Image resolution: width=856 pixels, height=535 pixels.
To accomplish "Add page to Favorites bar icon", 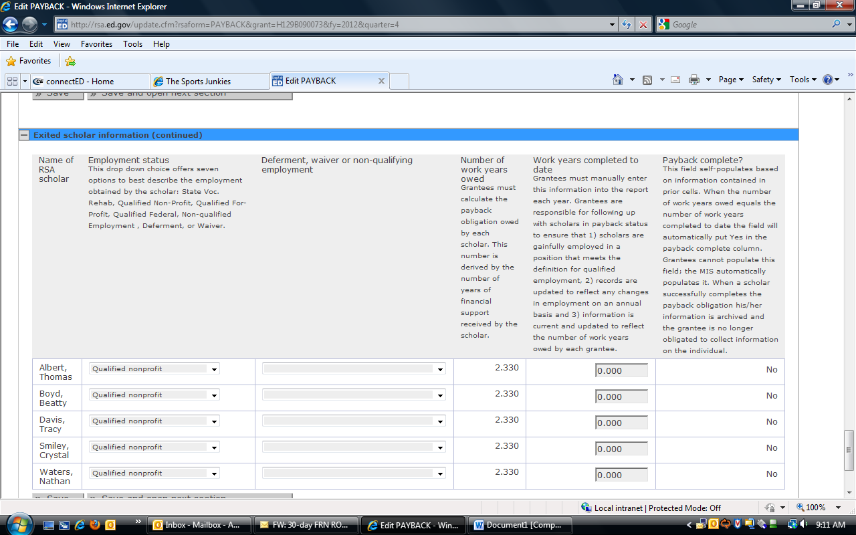I will tap(70, 61).
